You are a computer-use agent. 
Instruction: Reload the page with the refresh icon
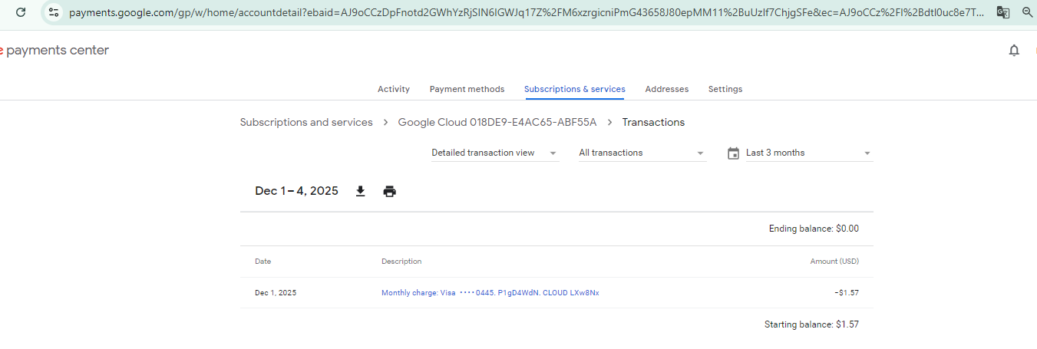[x=21, y=12]
